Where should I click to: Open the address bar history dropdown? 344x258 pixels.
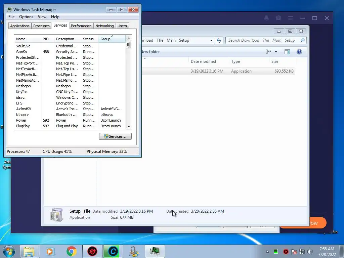click(211, 40)
